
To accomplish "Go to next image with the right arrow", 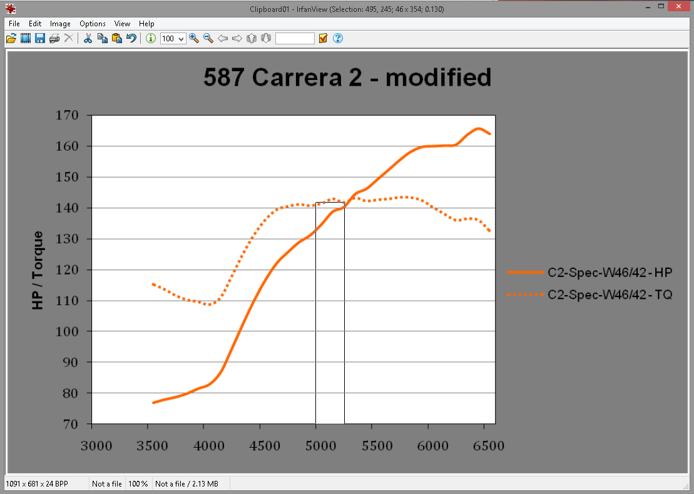I will [237, 39].
